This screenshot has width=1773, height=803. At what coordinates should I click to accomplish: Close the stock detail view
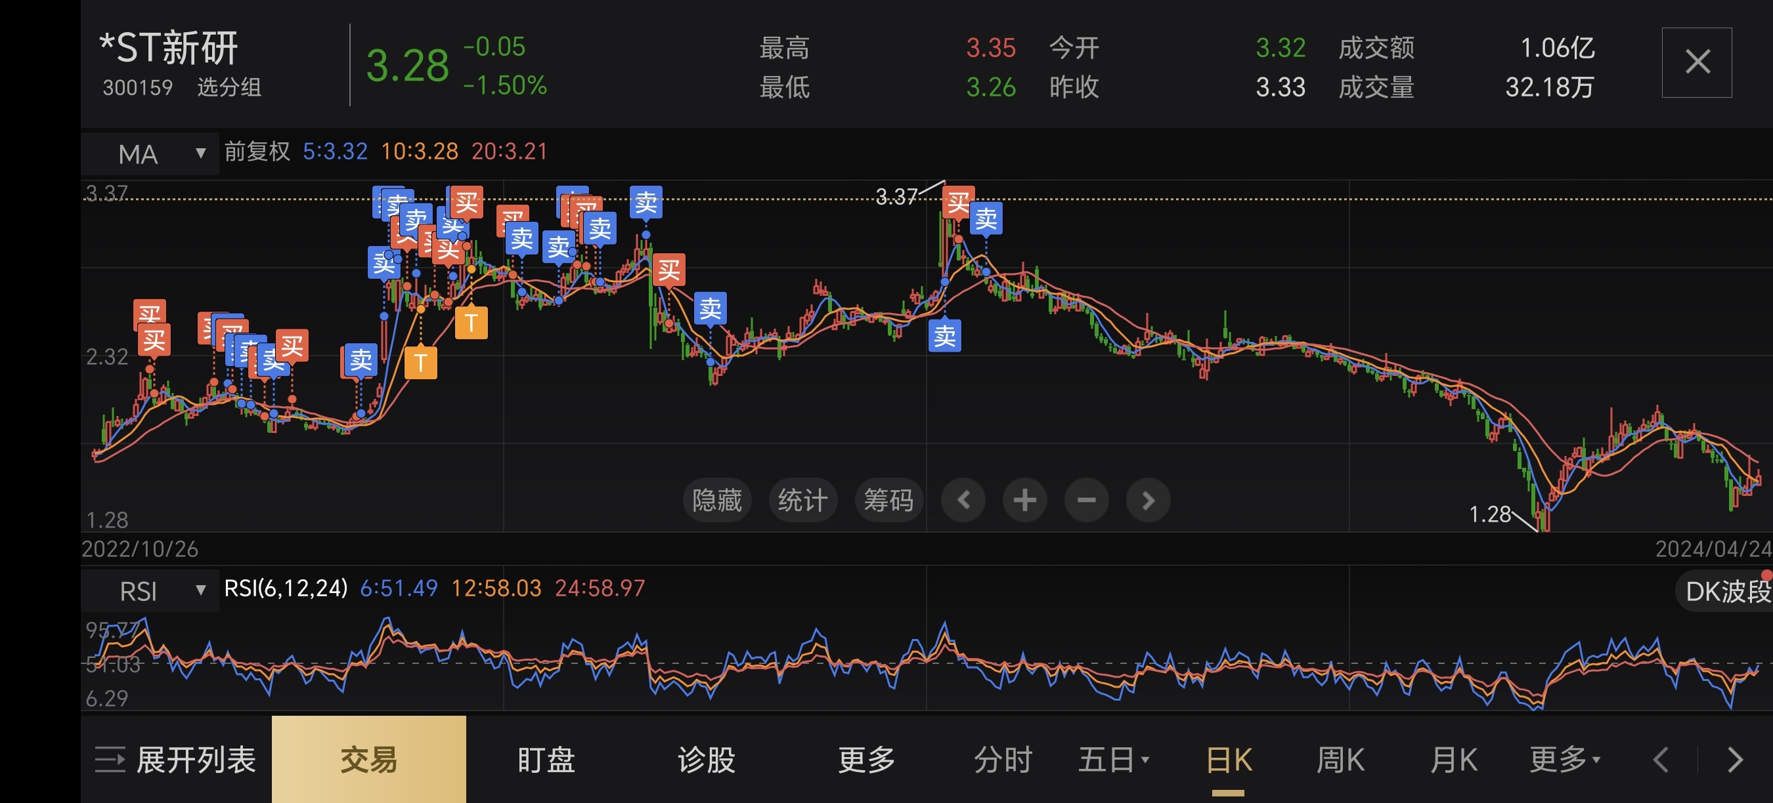coord(1697,62)
